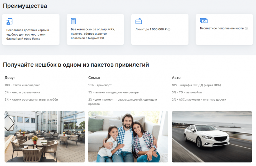Click the Преимущества heading
The height and width of the screenshot is (166, 256).
coord(25,6)
